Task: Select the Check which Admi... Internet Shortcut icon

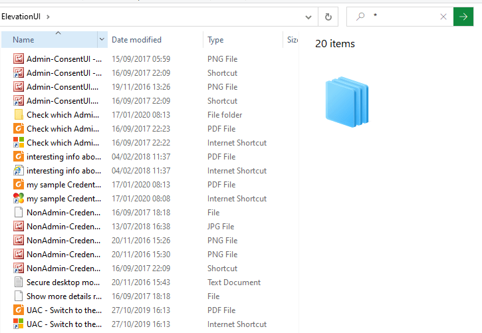Action: (19, 142)
